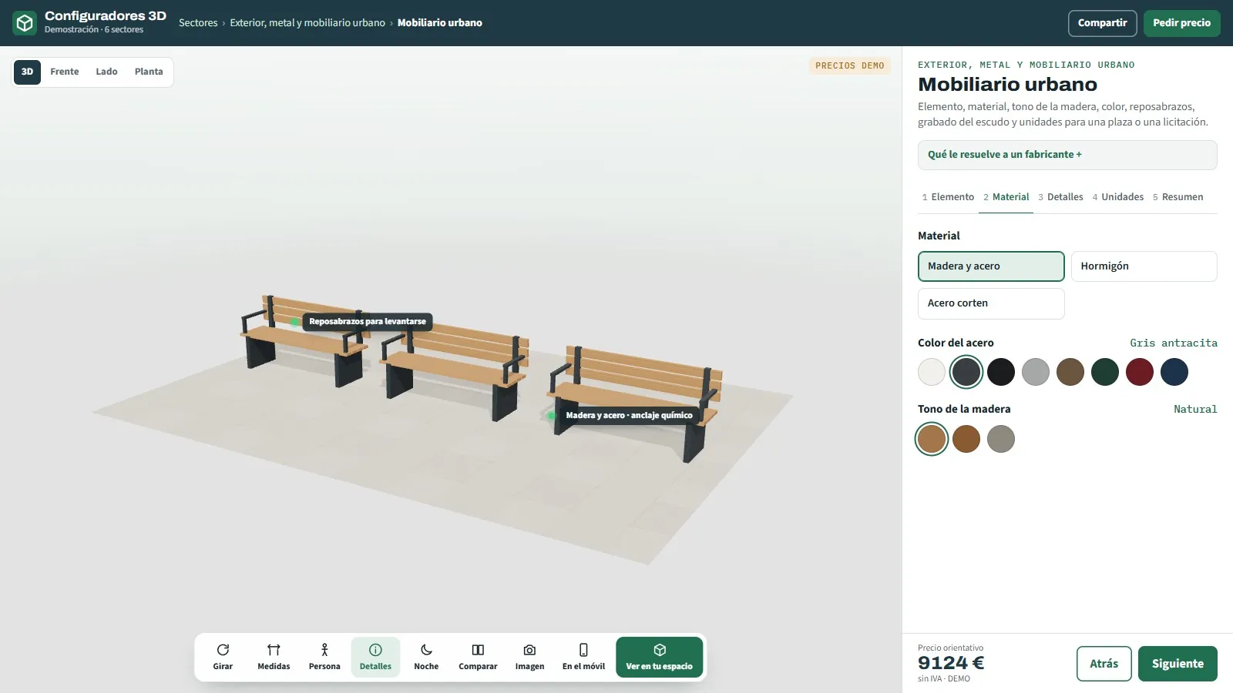Viewport: 1233px width, 693px height.
Task: Select the Natural wood tone swatch
Action: click(932, 439)
